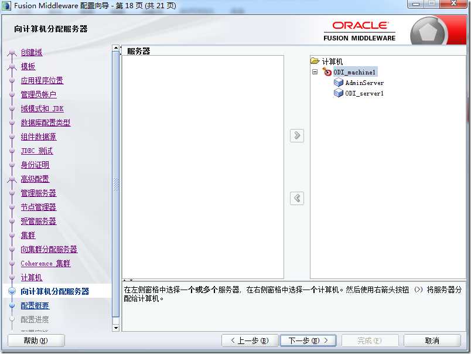Go to the 管理服务器 step

tap(39, 193)
